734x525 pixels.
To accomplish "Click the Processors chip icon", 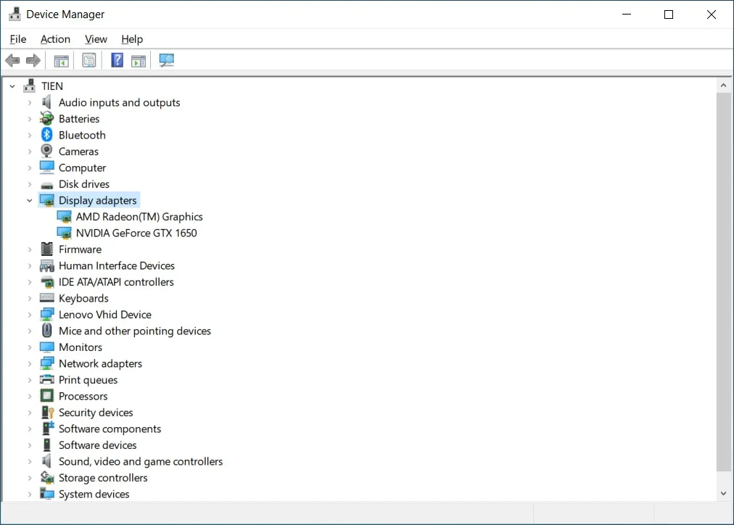I will click(x=47, y=396).
